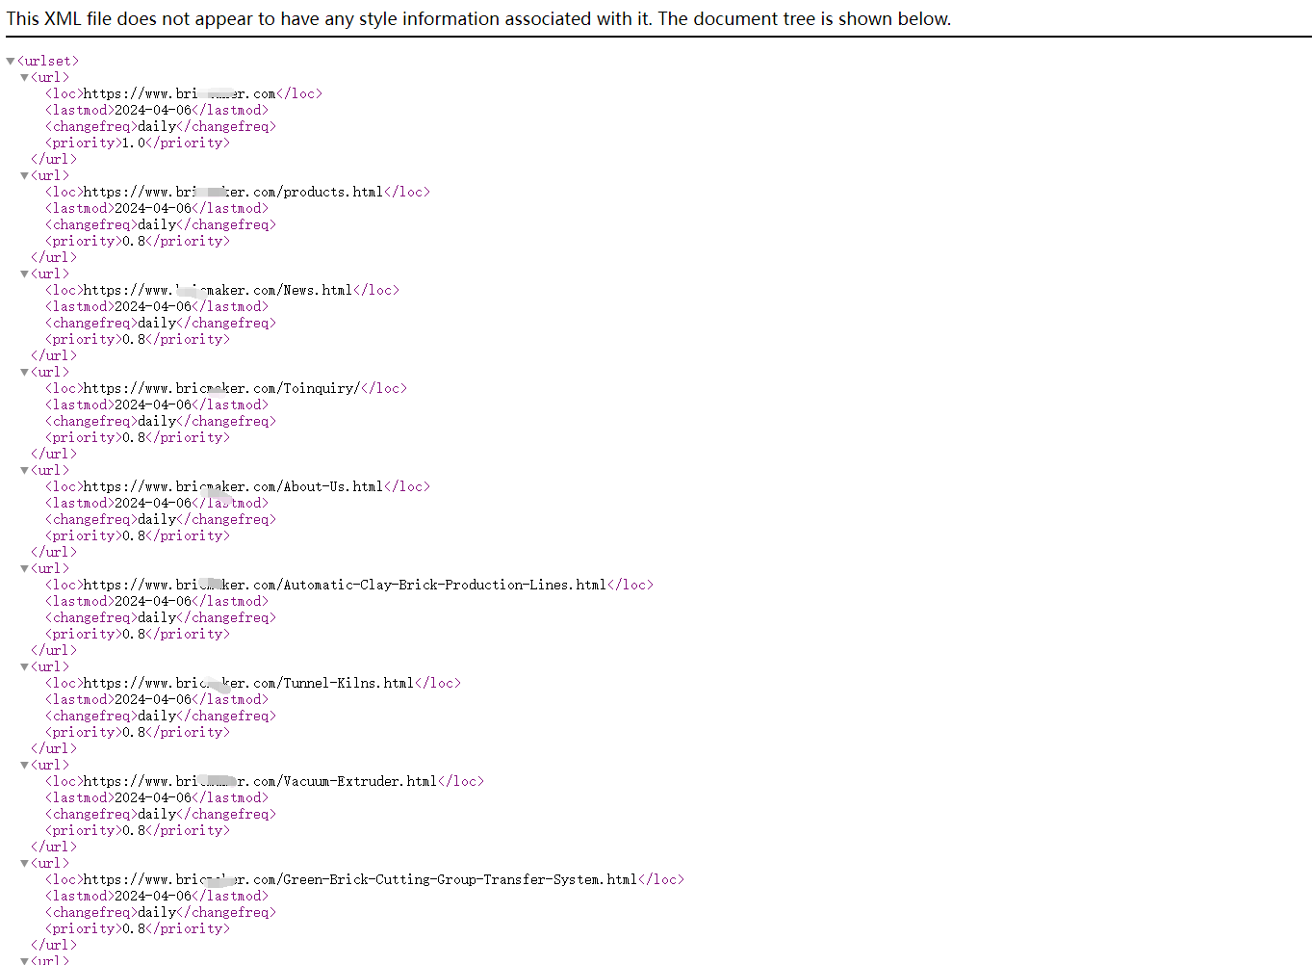Collapse the About-Us.html url node
Image resolution: width=1312 pixels, height=965 pixels.
[25, 471]
